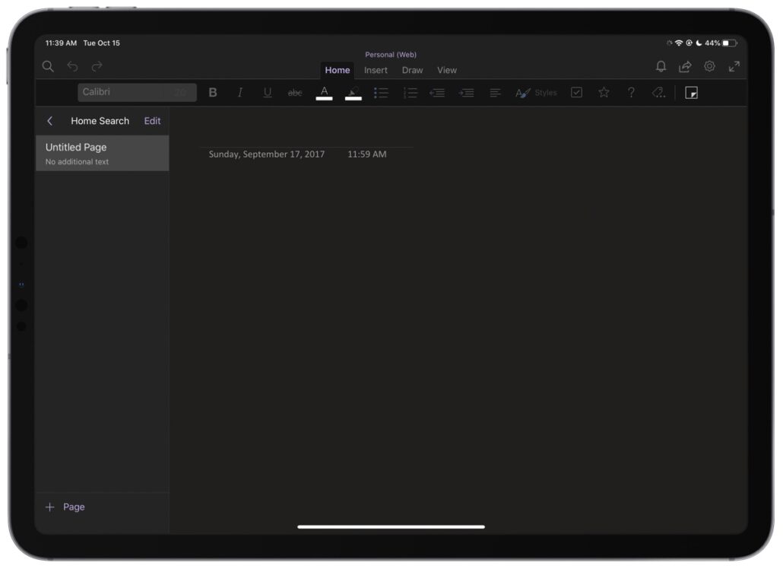Open the font color tool
783x569 pixels.
click(324, 92)
